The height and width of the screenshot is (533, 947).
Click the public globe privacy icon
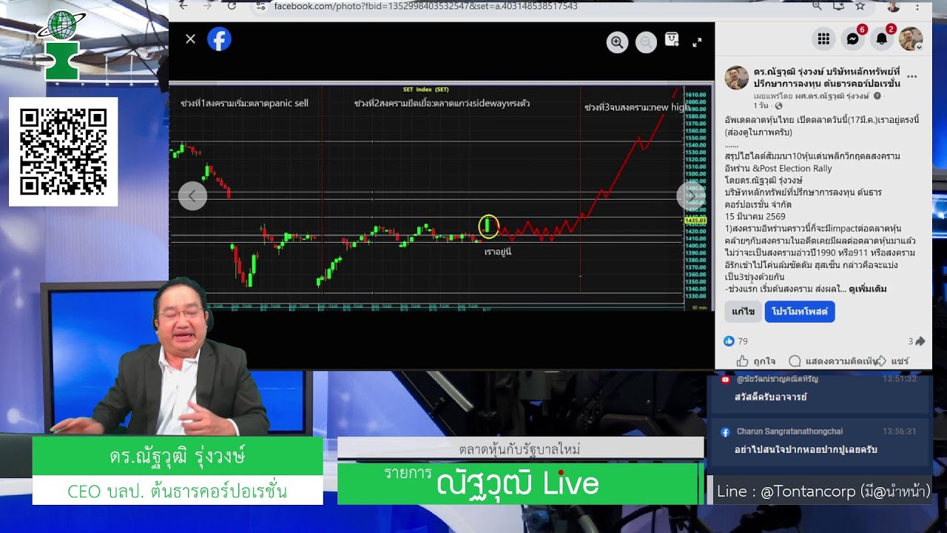(x=778, y=106)
